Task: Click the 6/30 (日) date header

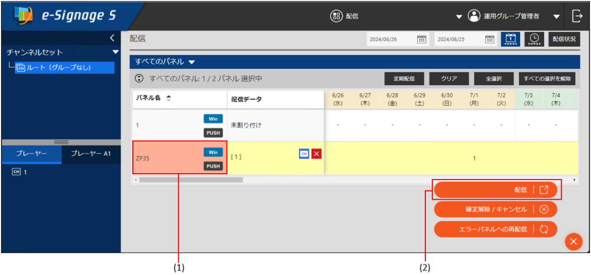Action: (447, 100)
